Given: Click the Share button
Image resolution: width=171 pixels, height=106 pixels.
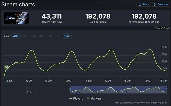Looking at the screenshot, I should coord(144,5).
